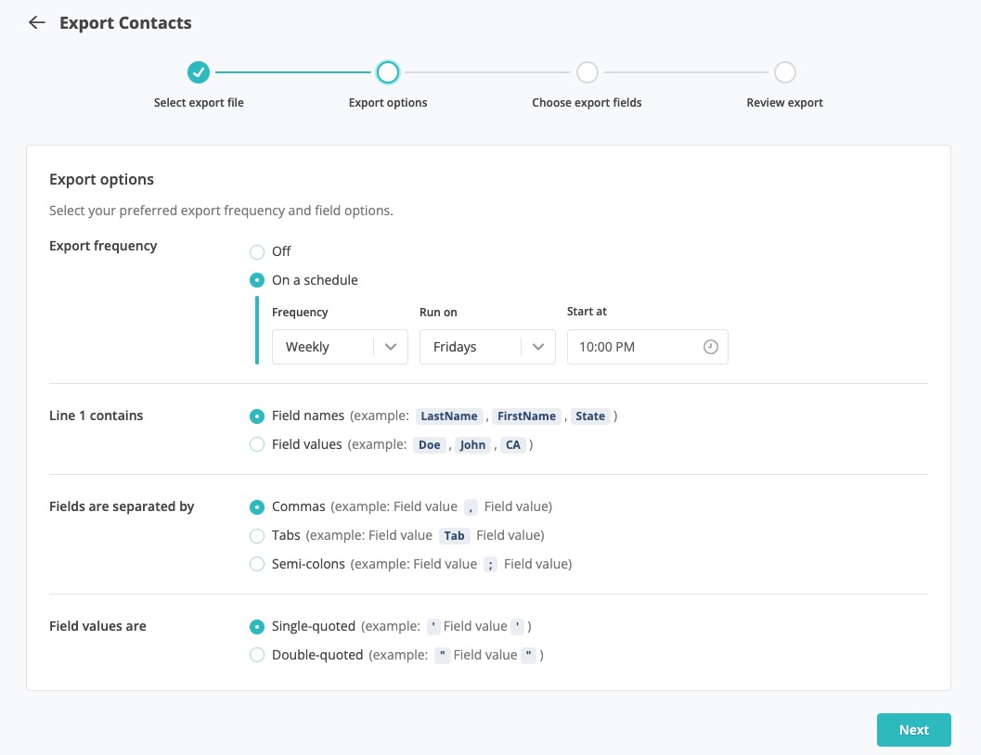Click the FirstName example tag
This screenshot has height=755, width=981.
[x=526, y=416]
